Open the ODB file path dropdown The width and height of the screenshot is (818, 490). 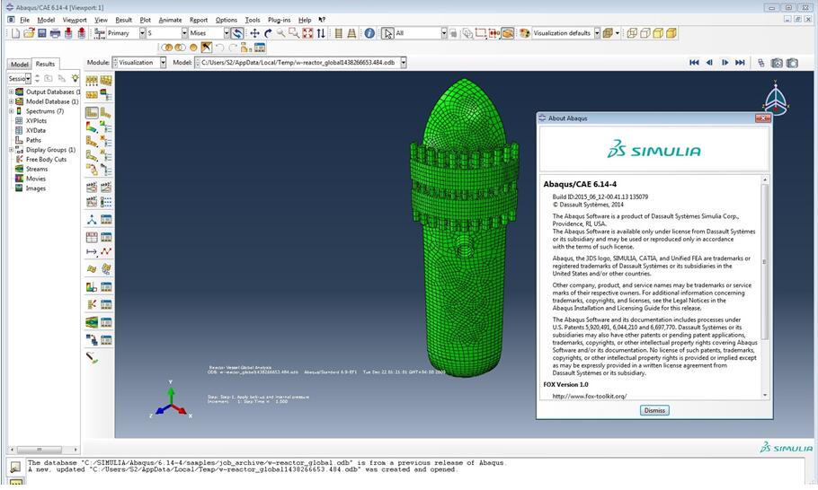pyautogui.click(x=404, y=63)
